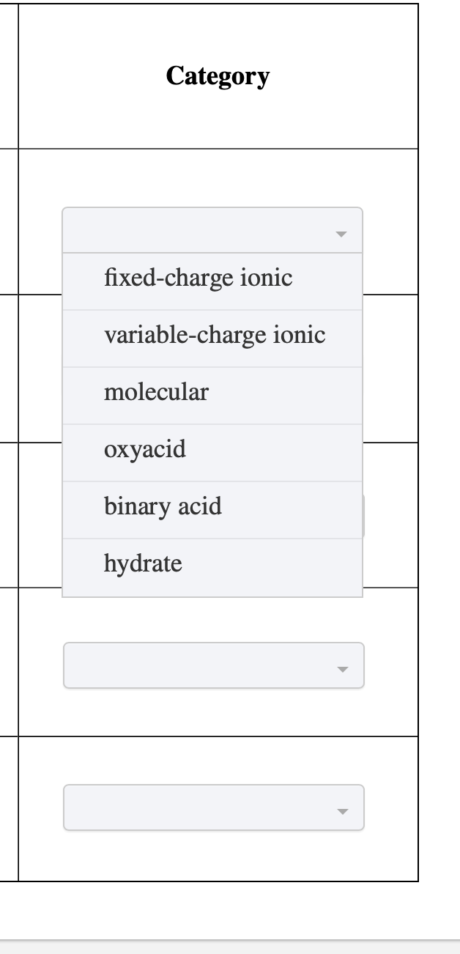
Task: Click the "Category" column header
Action: pos(218,74)
